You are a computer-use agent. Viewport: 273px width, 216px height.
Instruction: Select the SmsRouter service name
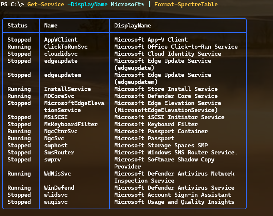pyautogui.click(x=59, y=153)
